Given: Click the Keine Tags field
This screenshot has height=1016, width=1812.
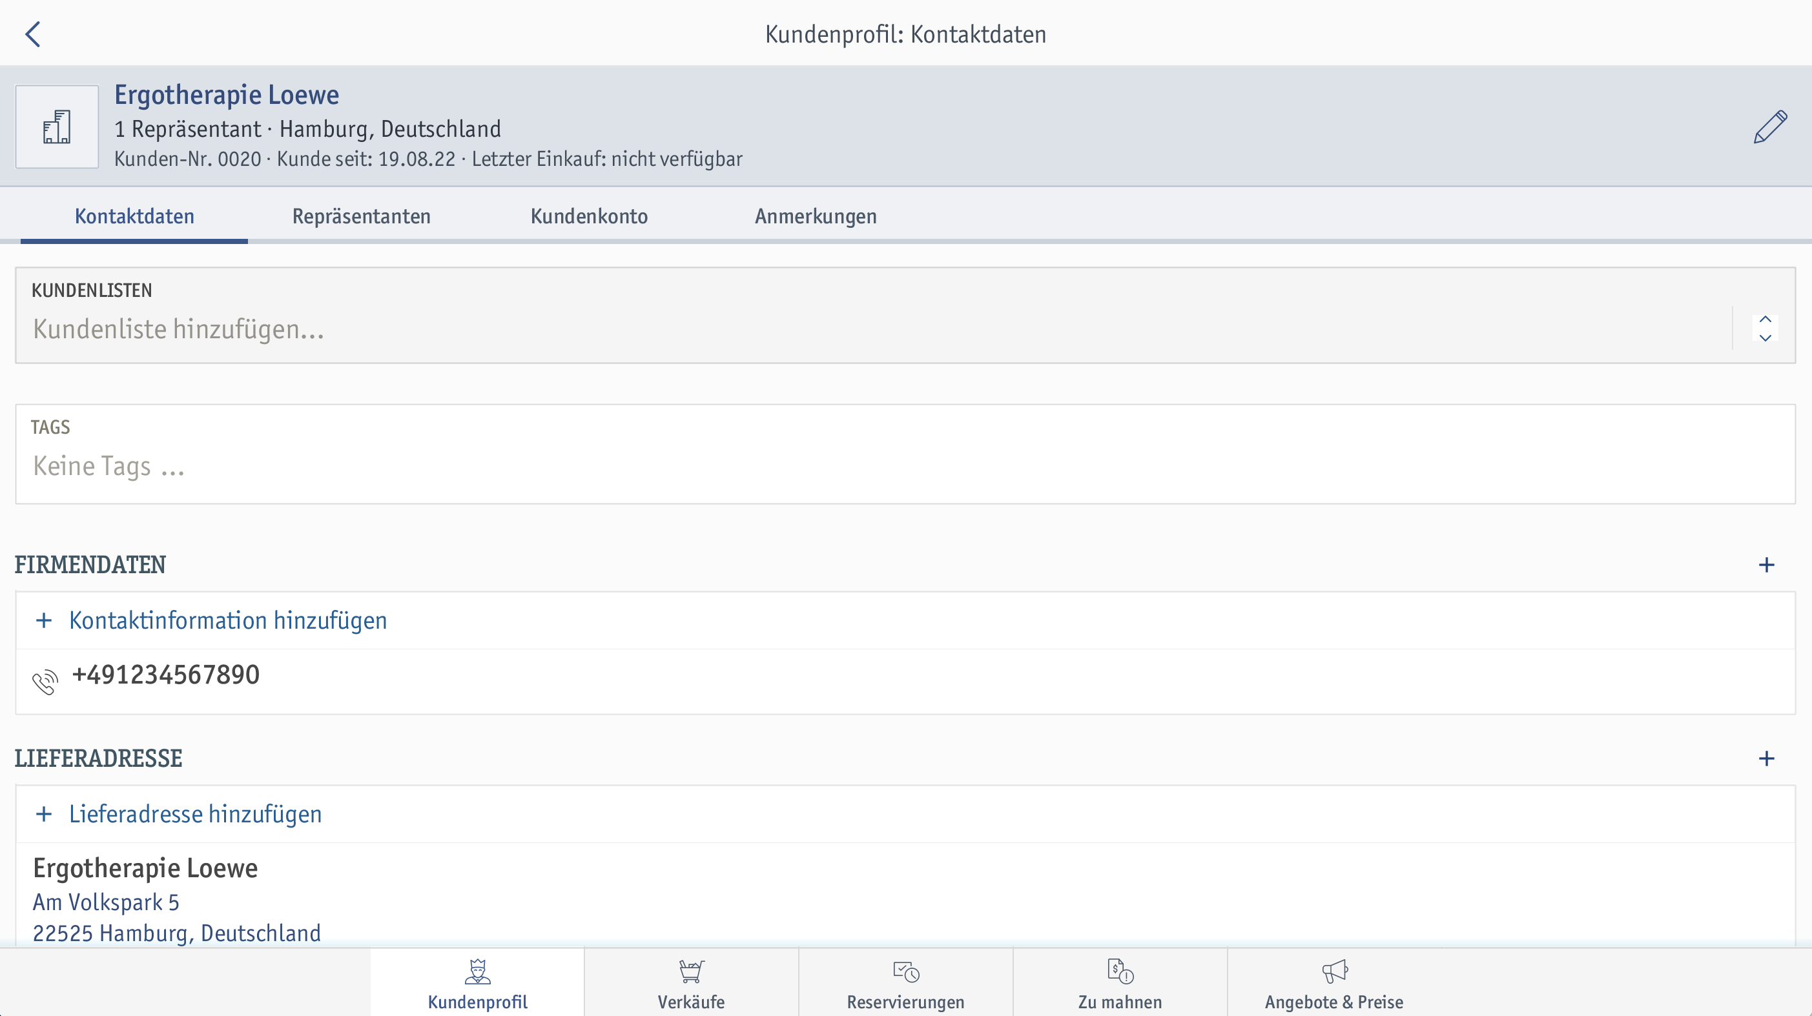Looking at the screenshot, I should click(905, 454).
